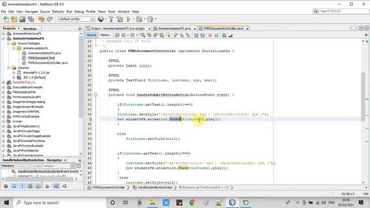Open the Refactor menu
Screen dimensions: 370x208
[x=58, y=12]
